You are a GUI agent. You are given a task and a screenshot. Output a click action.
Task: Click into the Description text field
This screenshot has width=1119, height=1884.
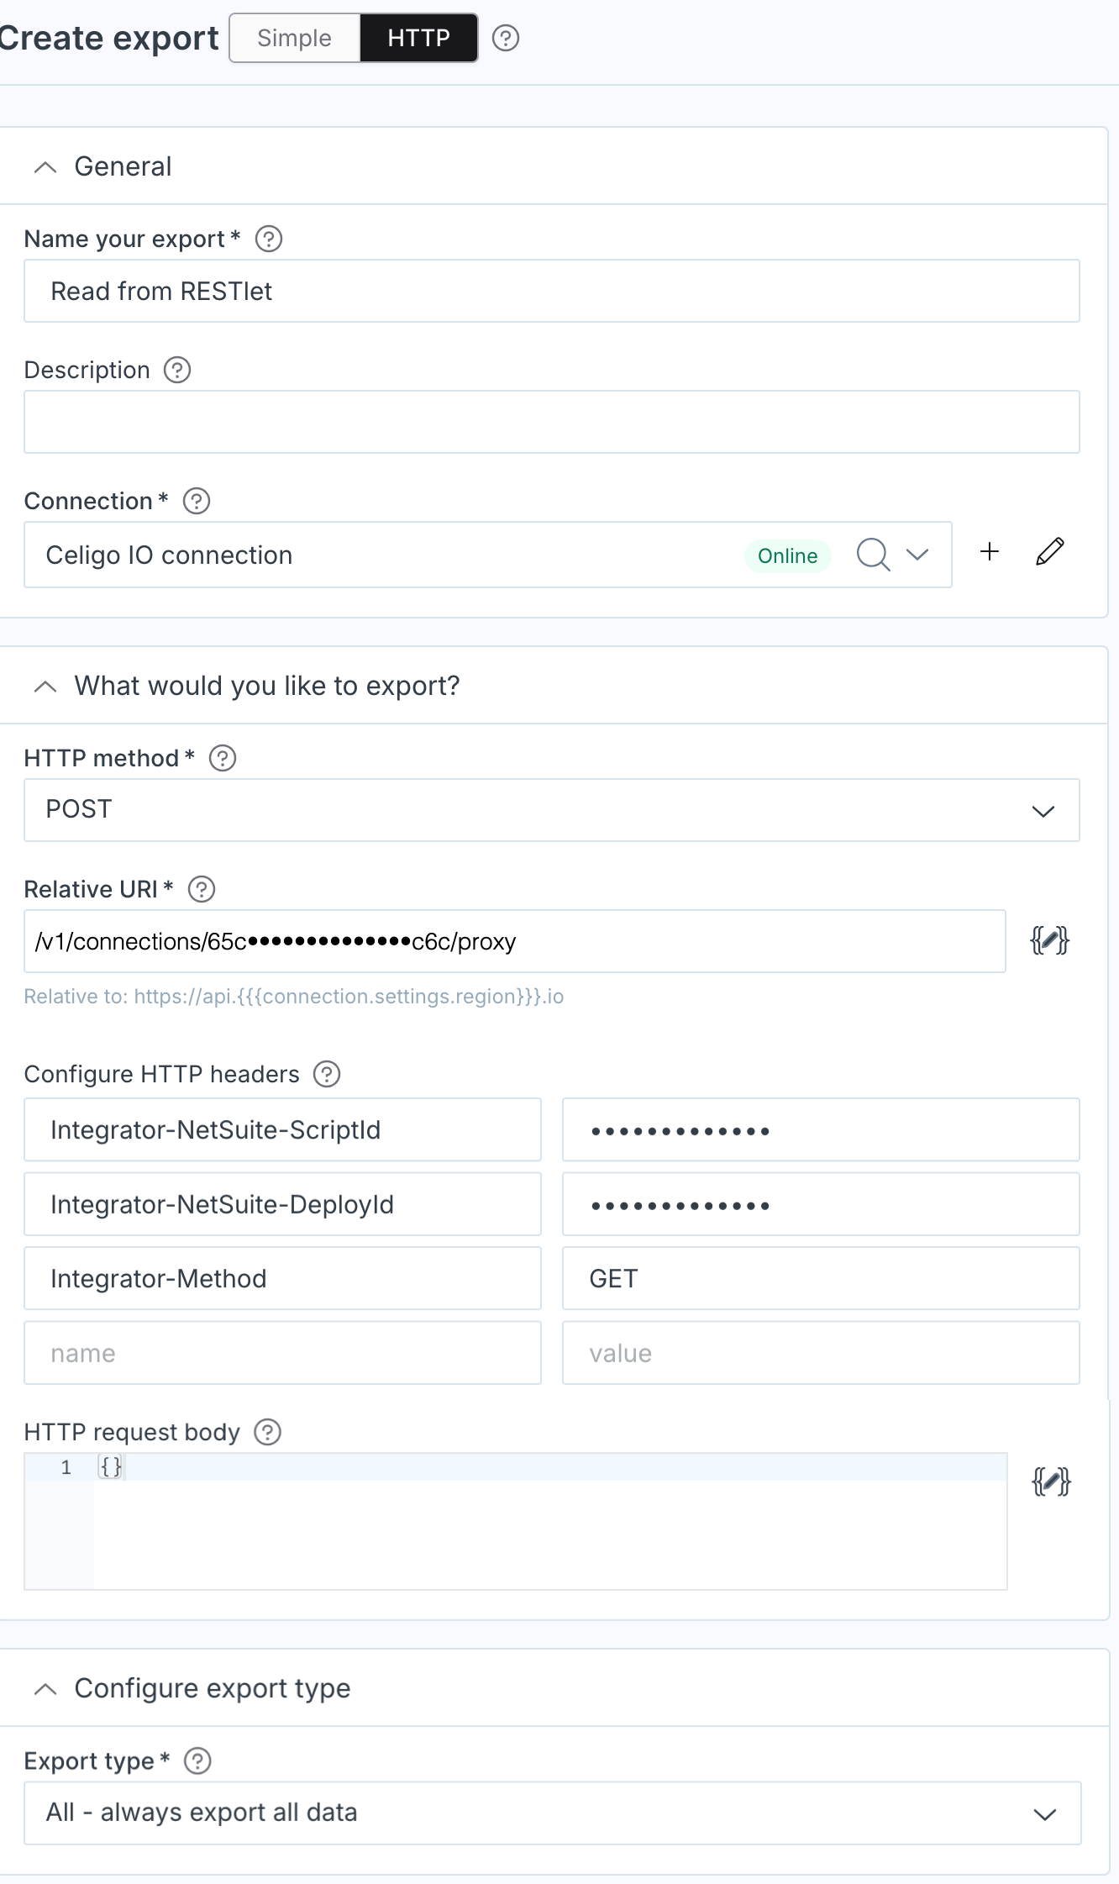pos(552,422)
